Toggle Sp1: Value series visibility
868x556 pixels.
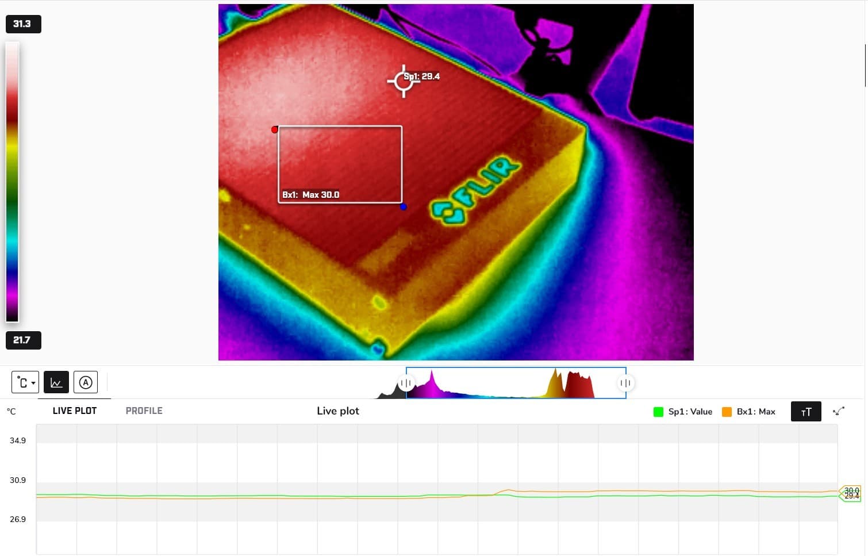coord(690,412)
